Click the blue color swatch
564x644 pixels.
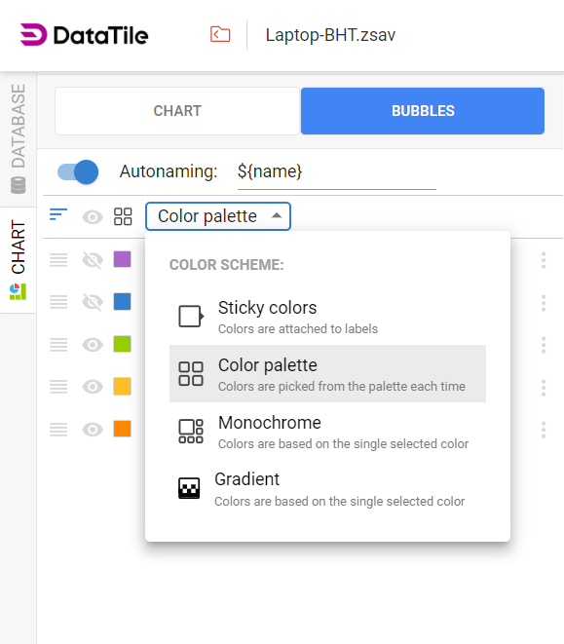[x=123, y=302]
